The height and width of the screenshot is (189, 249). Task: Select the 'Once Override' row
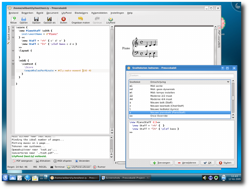coord(180,116)
